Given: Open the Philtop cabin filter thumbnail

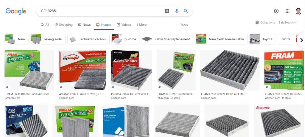Looking at the screenshot, I should [126, 121].
